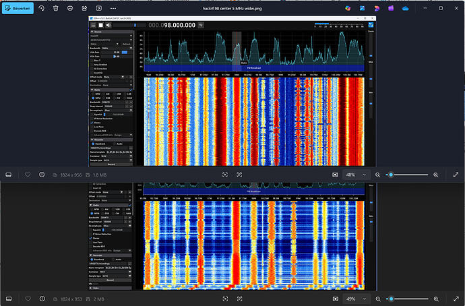Click the Bewerken edit button

[x=18, y=8]
